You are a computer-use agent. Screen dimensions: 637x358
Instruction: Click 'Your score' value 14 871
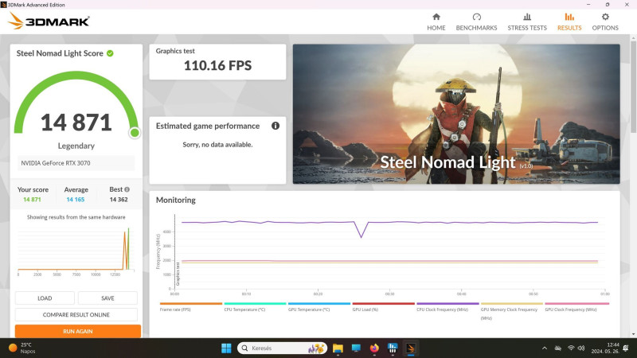(32, 200)
